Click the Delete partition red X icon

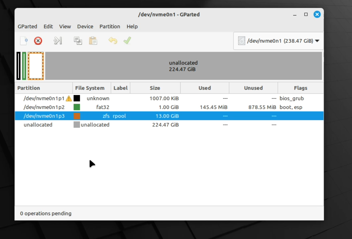coord(38,41)
